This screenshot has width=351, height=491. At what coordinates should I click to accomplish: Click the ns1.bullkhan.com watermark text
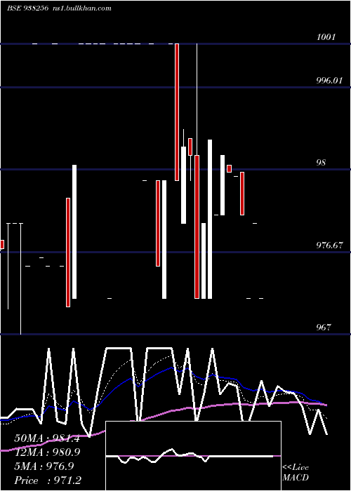coord(81,8)
